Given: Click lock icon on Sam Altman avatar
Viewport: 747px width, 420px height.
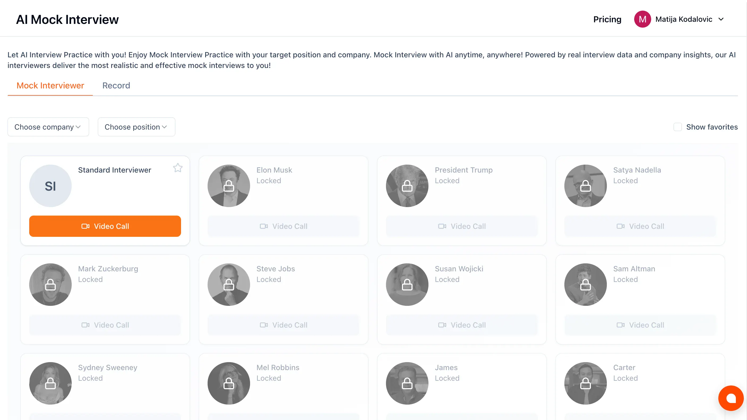Looking at the screenshot, I should 586,285.
